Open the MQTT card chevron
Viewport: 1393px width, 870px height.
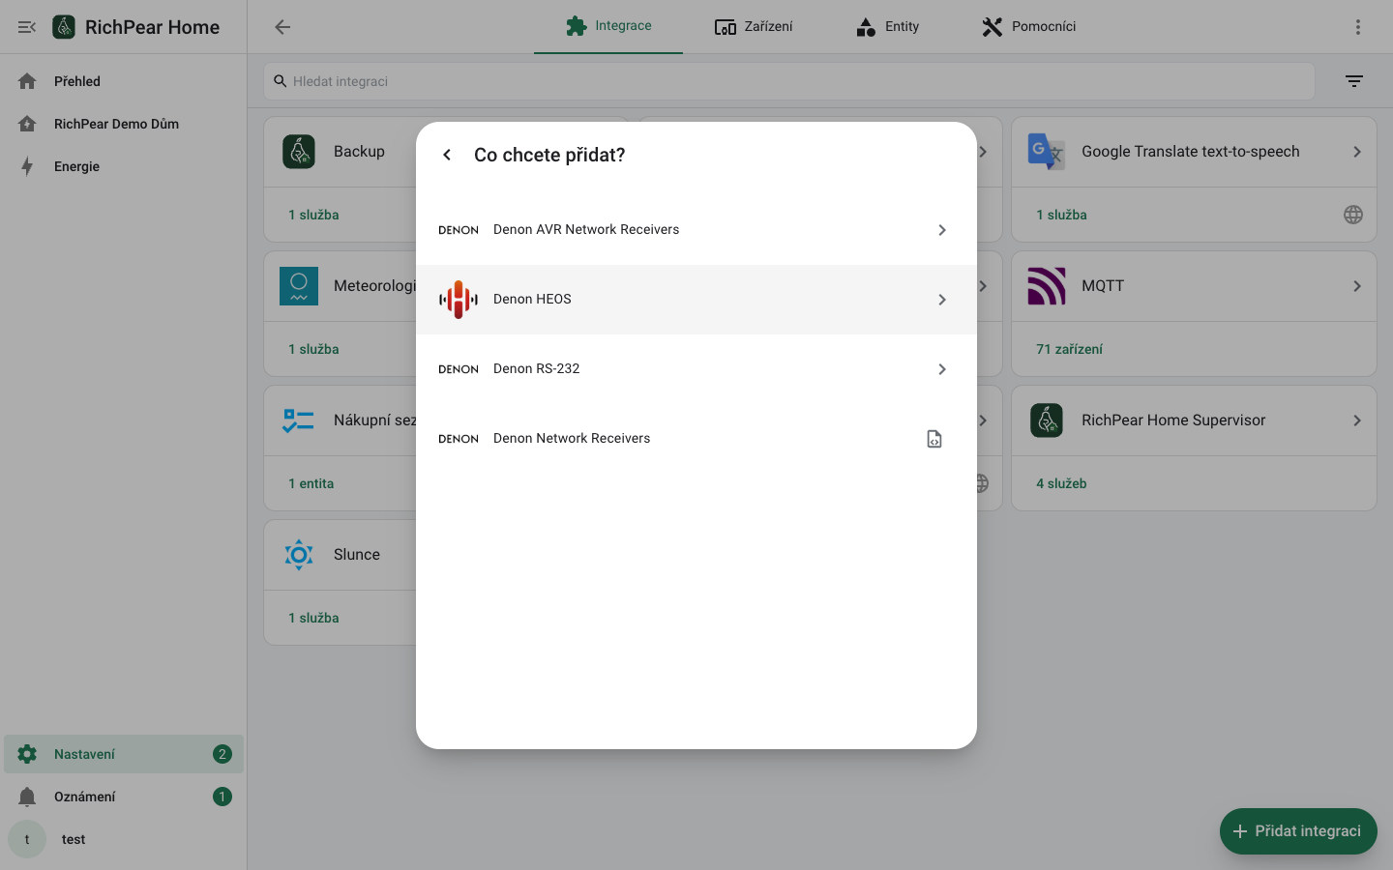pos(1357,286)
